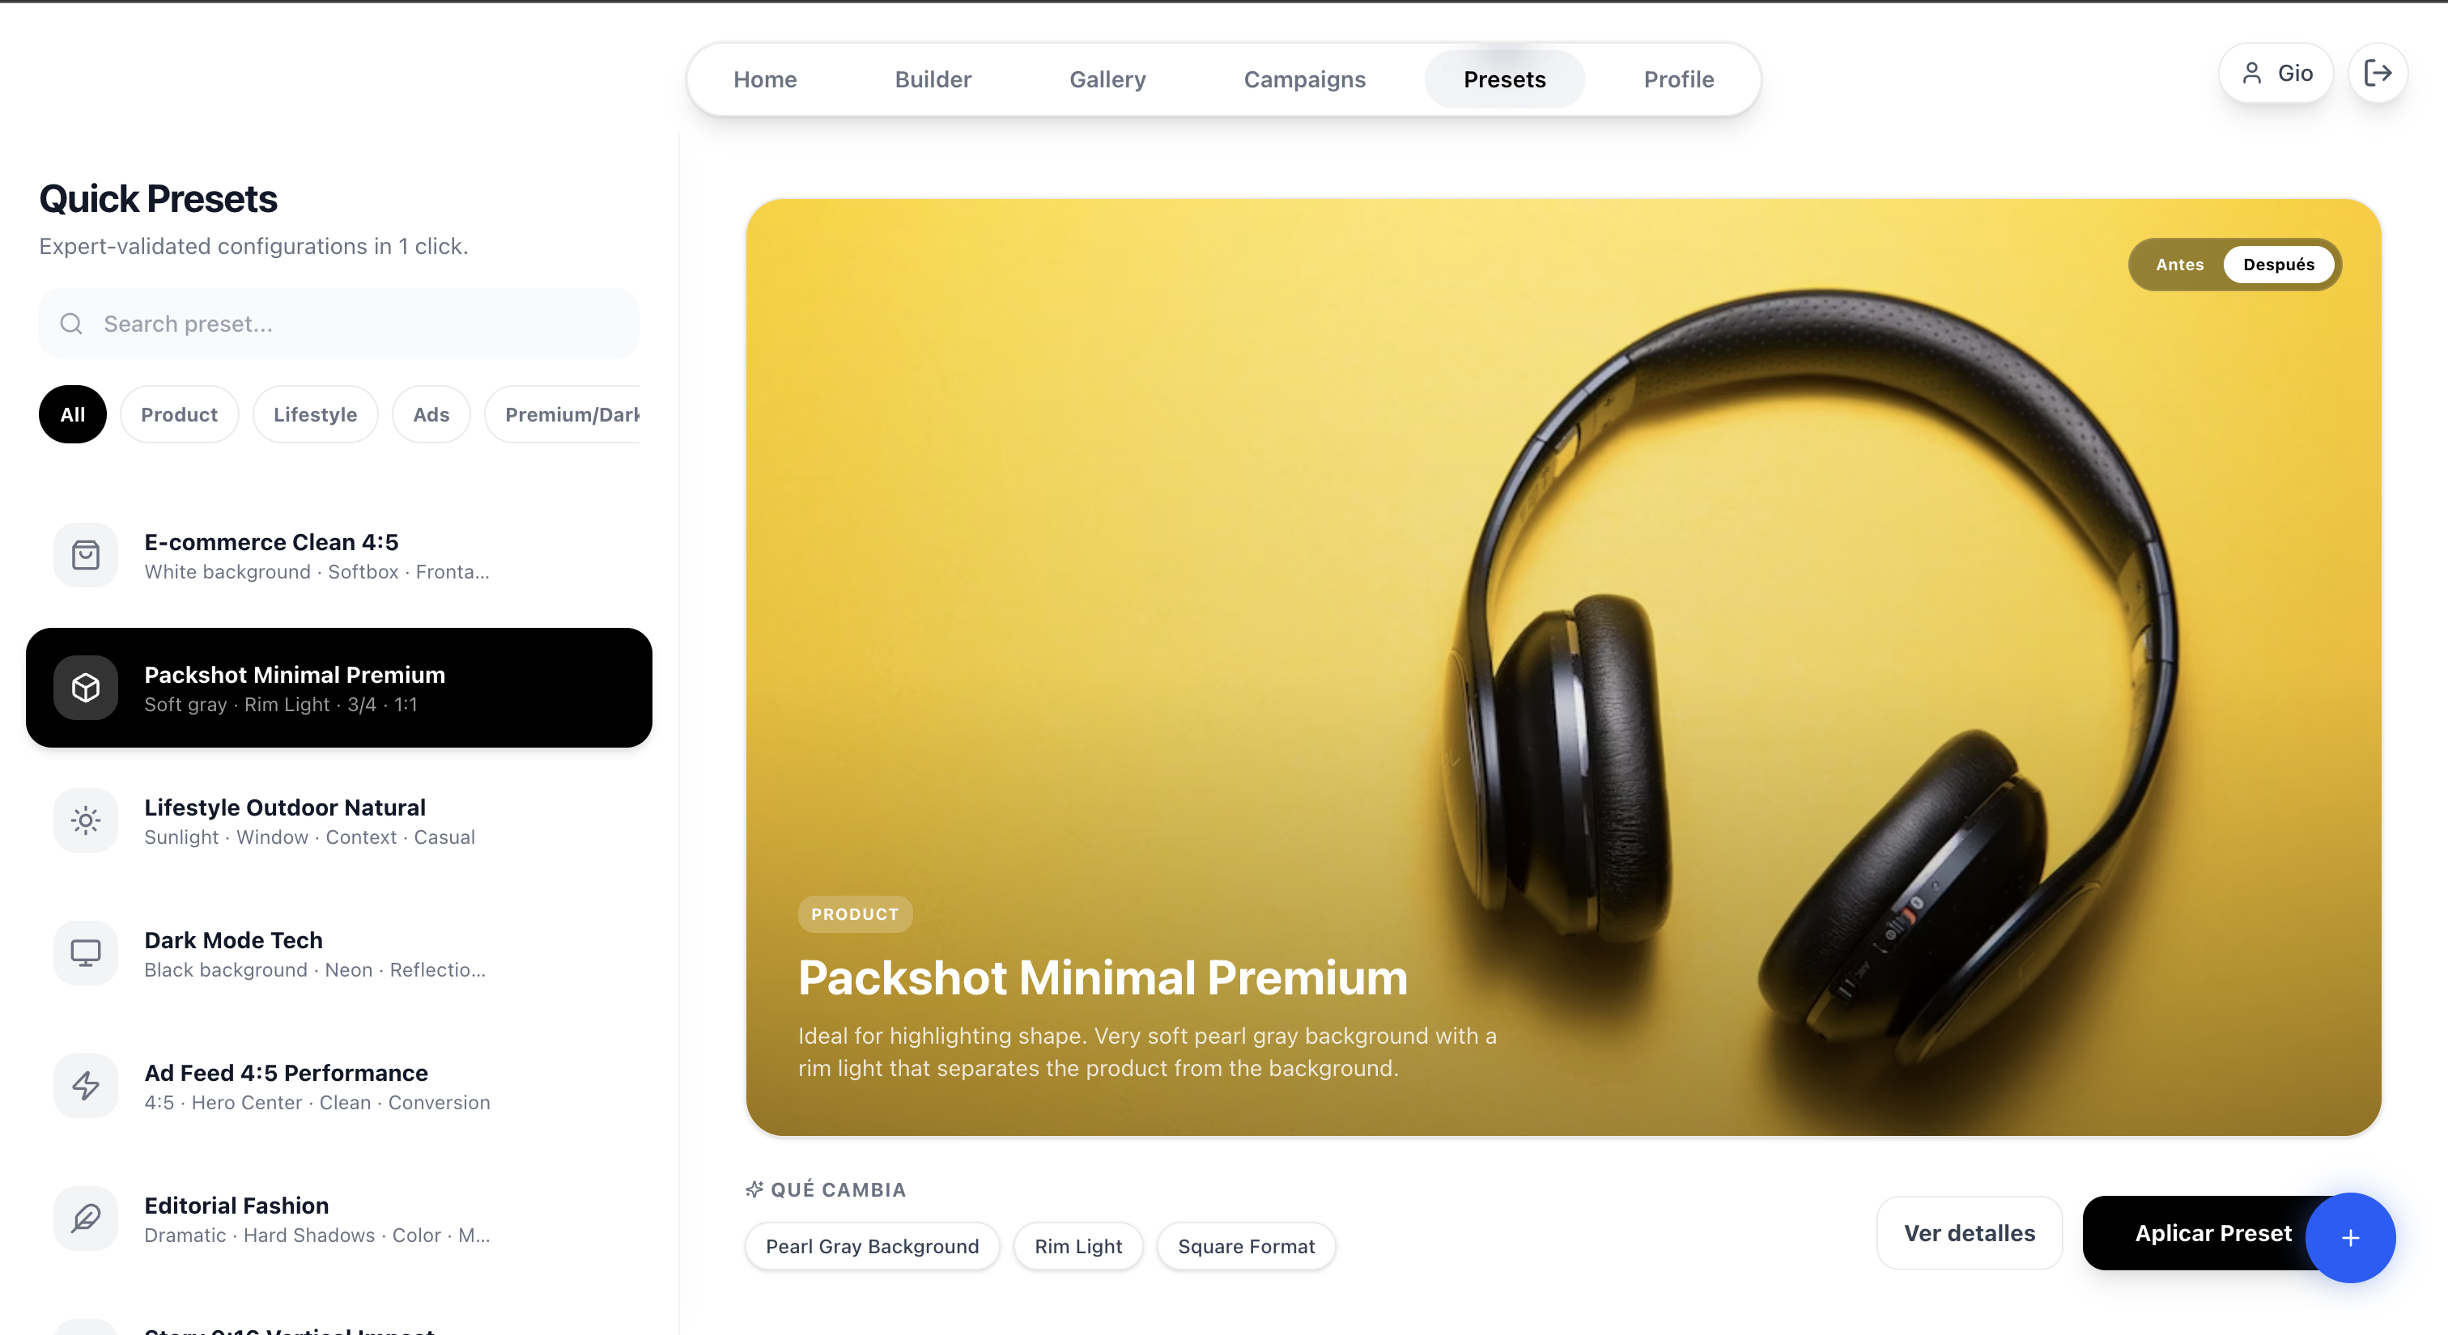The image size is (2448, 1335).
Task: Filter presets by Product category
Action: pos(179,414)
